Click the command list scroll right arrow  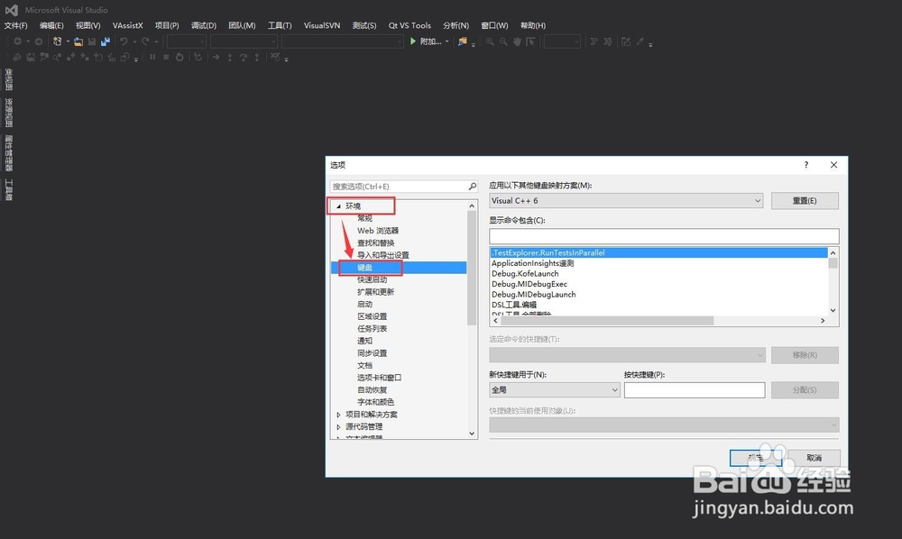pos(823,321)
